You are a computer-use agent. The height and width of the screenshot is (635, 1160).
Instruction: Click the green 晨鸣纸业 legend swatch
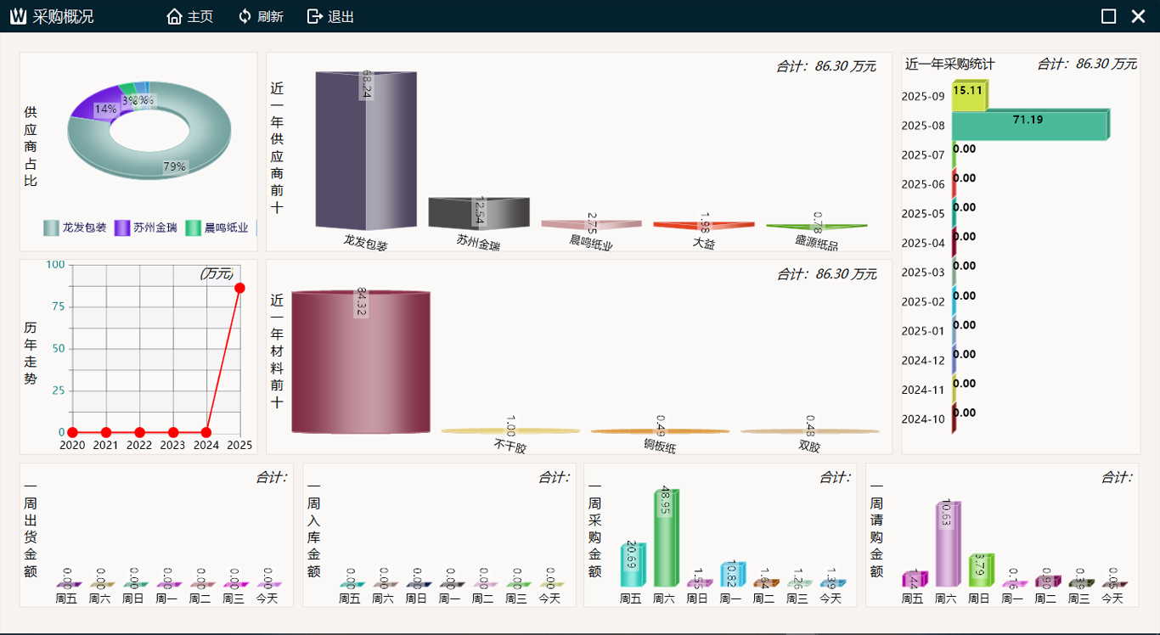[x=194, y=228]
